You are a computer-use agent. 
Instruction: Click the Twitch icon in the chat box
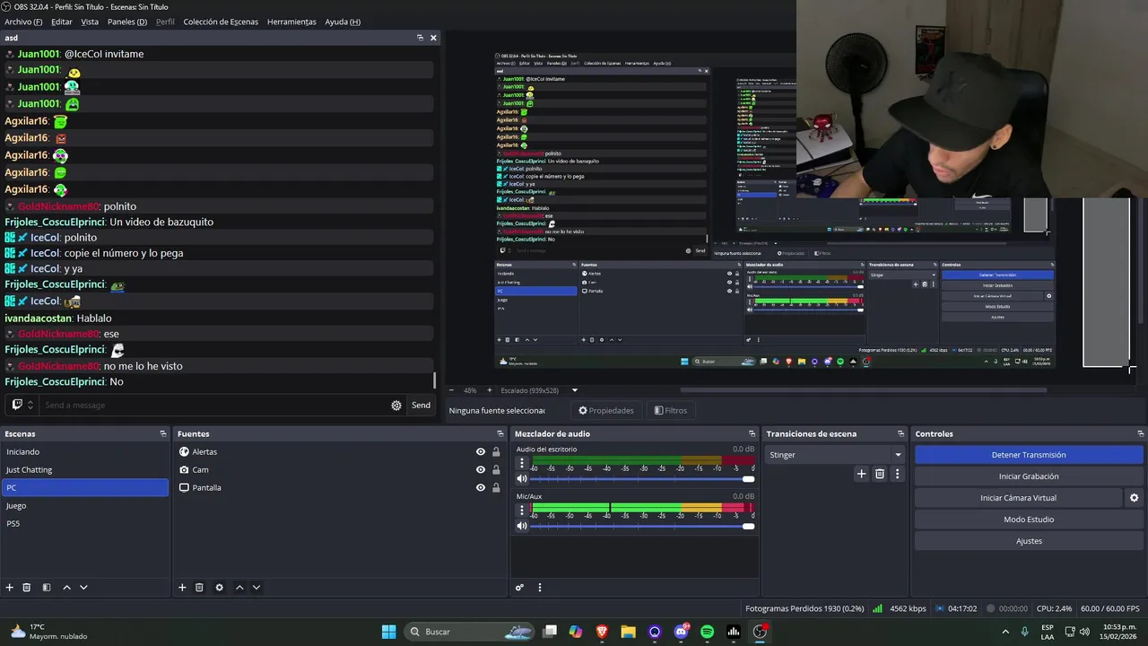pyautogui.click(x=17, y=405)
